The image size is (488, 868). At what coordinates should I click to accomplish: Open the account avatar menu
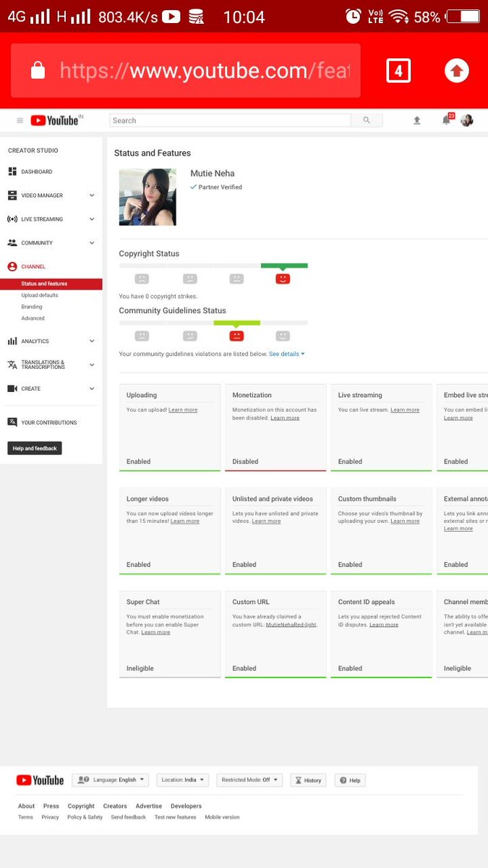point(467,121)
